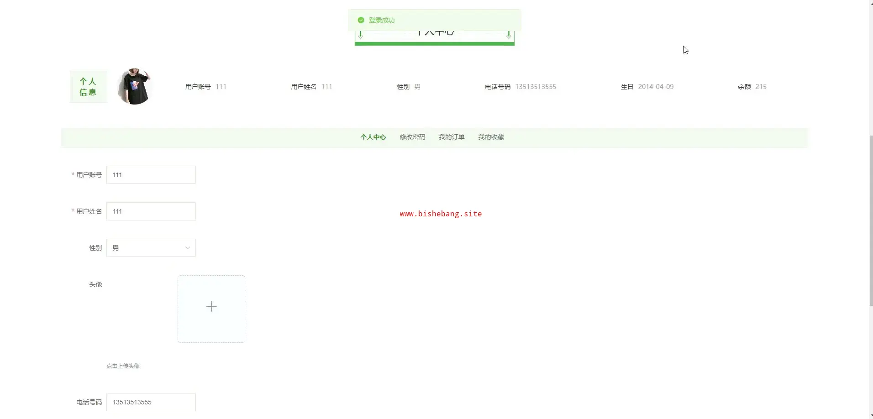Click the 点击上传头像 hint text
This screenshot has height=419, width=873.
pos(123,366)
